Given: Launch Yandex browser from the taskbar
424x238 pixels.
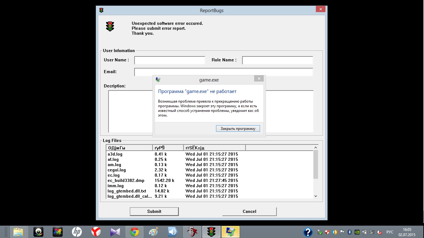Looking at the screenshot, I should [x=96, y=232].
